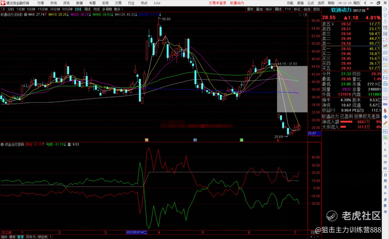Click the 统计 button
This screenshot has width=389, height=239.
[269, 9]
